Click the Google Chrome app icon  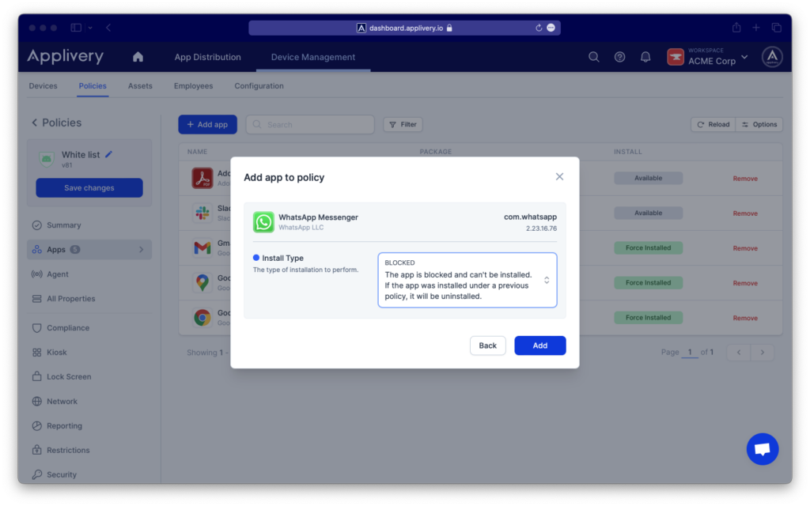202,318
